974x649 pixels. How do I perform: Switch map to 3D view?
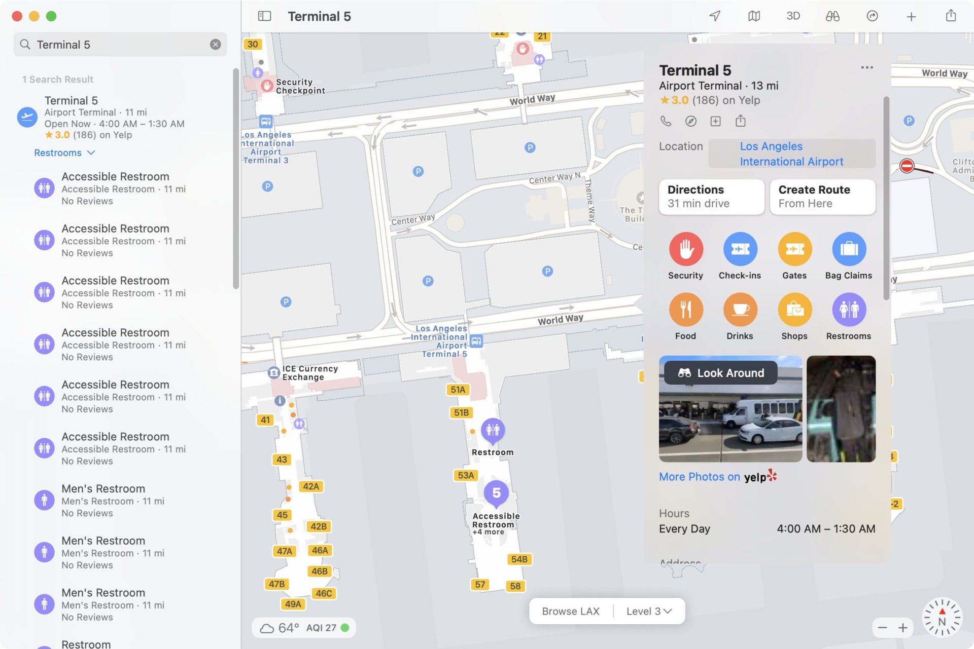click(793, 16)
